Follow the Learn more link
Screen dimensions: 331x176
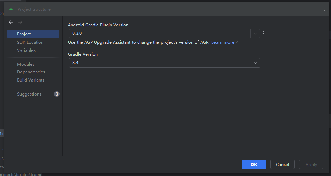tap(223, 42)
